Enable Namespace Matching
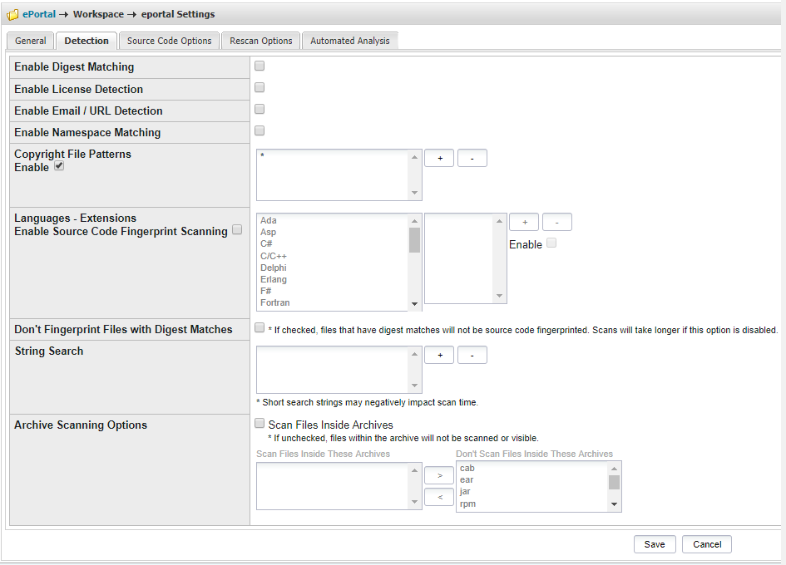 point(259,130)
